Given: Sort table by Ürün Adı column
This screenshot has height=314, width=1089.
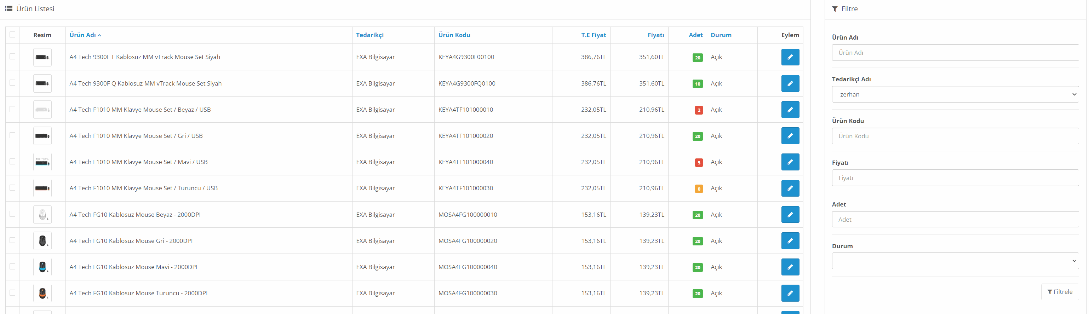Looking at the screenshot, I should (85, 35).
